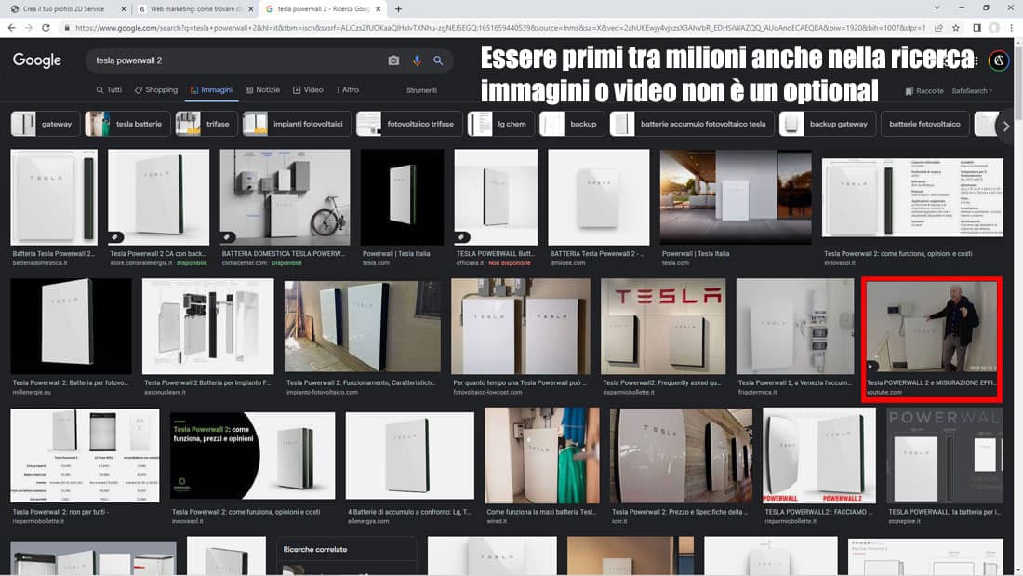Open the browser side panel icon

click(x=976, y=28)
